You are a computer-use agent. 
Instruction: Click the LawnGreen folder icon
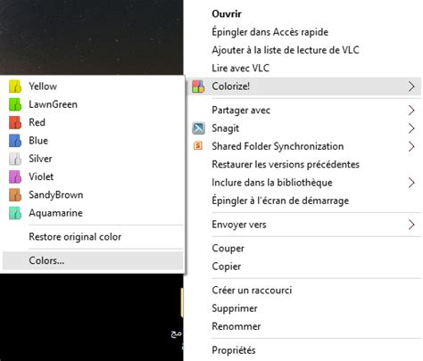click(x=15, y=104)
